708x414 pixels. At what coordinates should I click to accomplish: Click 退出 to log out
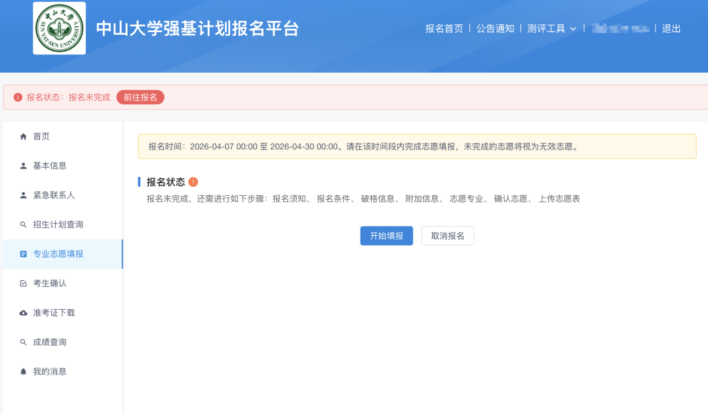[670, 29]
